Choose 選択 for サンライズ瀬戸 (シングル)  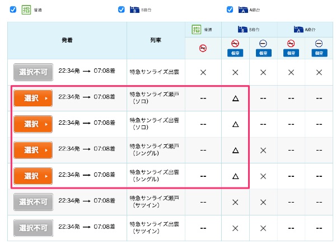(33, 150)
